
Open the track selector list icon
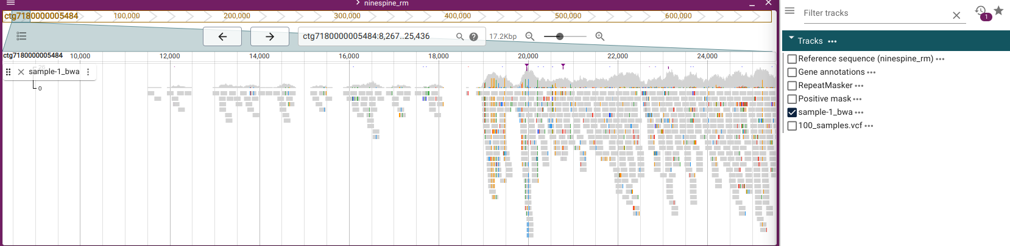[x=21, y=36]
